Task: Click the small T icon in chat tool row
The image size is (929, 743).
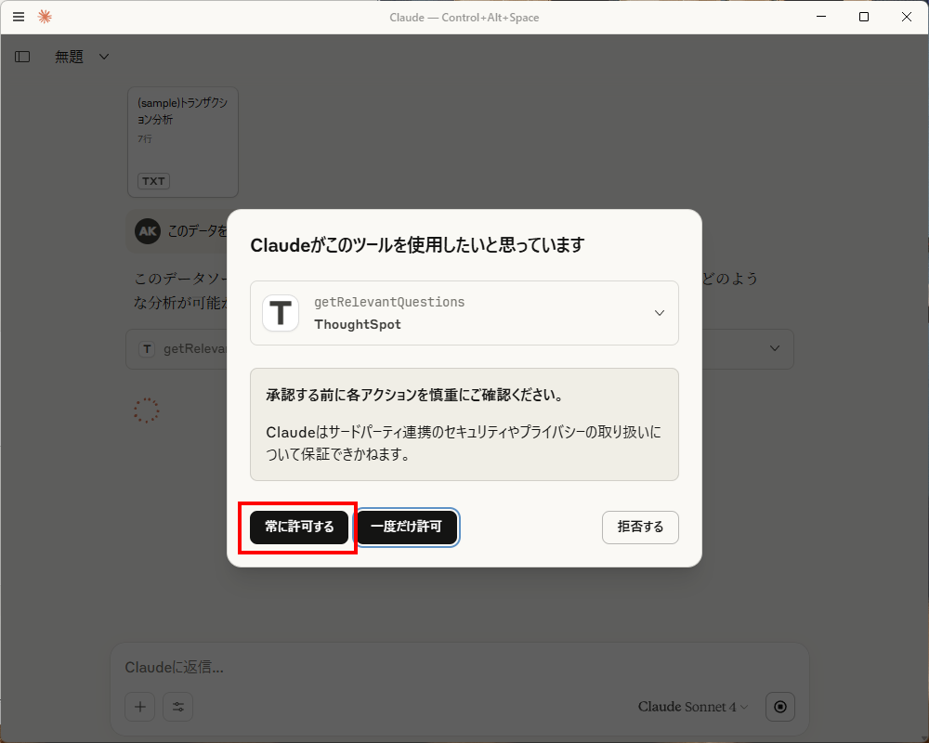Action: (x=147, y=349)
